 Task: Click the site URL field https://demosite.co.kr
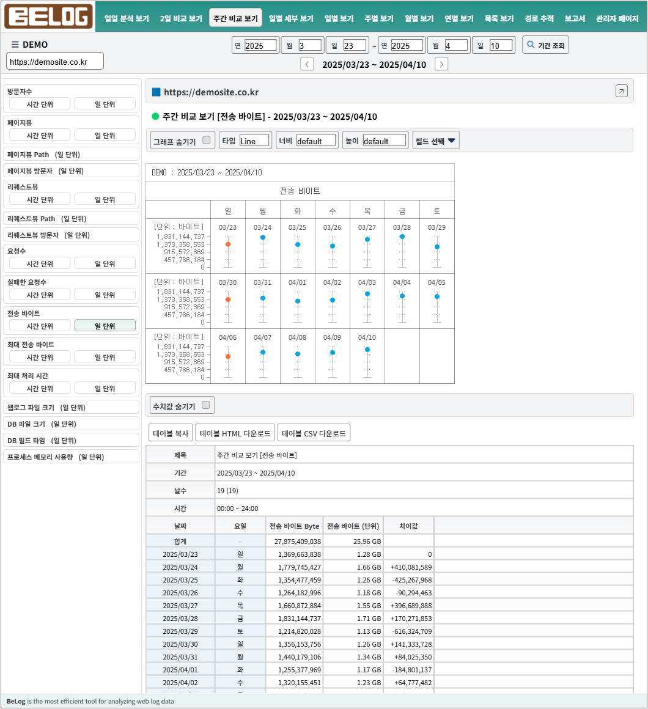point(55,62)
